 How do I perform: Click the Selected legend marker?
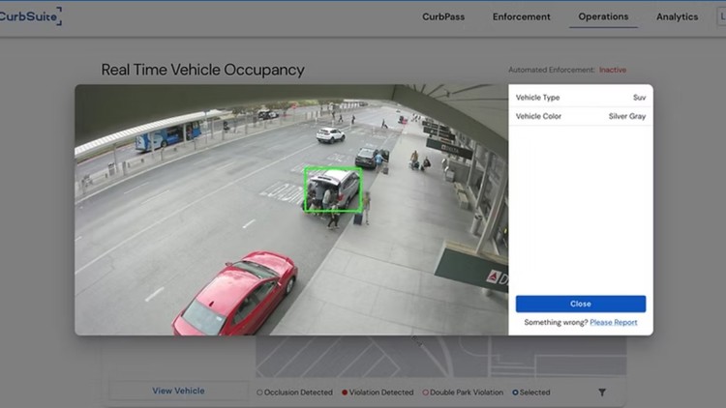515,393
